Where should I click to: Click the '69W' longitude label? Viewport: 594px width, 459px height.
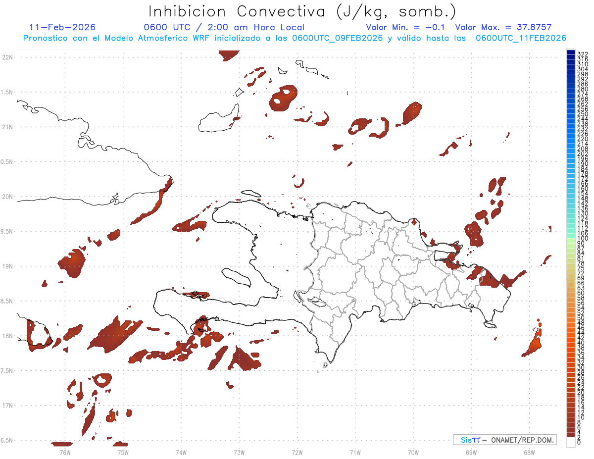pyautogui.click(x=471, y=452)
